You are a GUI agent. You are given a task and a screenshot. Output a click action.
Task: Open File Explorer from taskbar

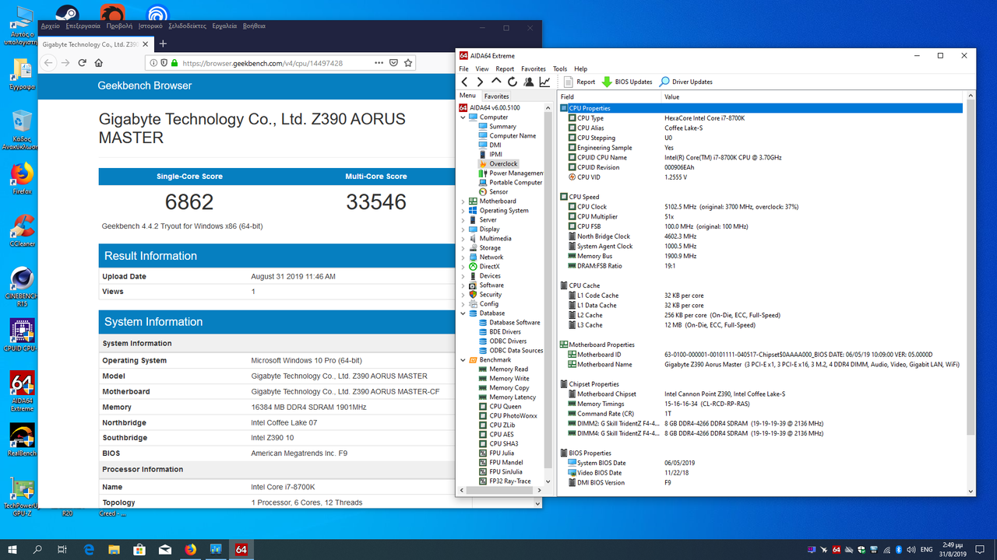114,549
